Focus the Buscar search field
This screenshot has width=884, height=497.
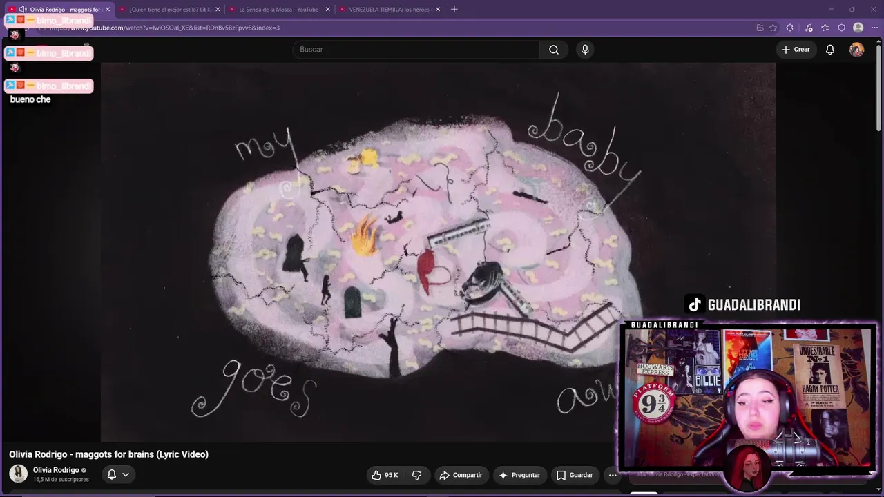(x=416, y=50)
